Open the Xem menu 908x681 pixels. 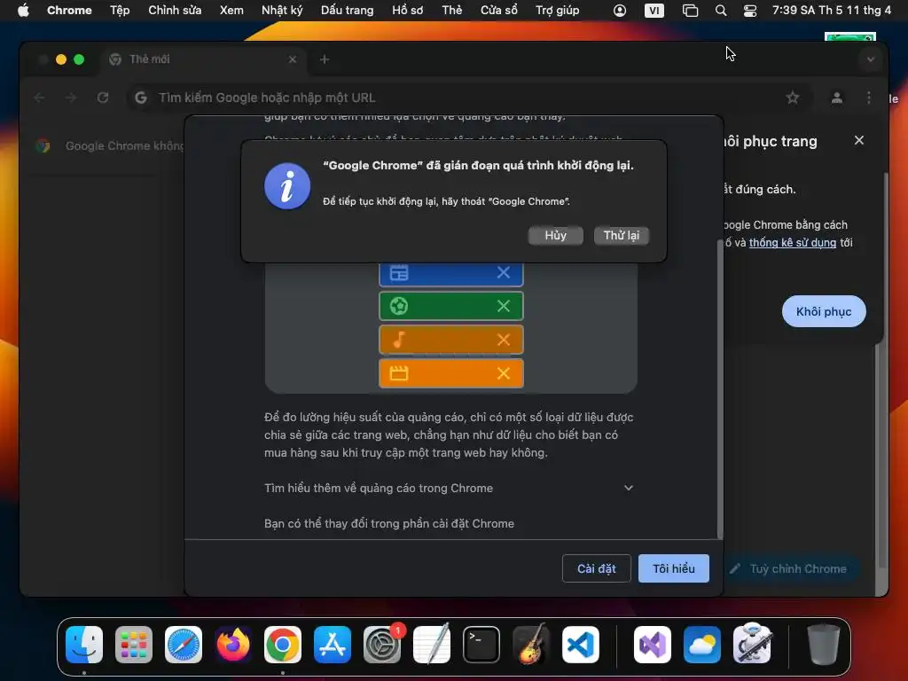point(231,11)
